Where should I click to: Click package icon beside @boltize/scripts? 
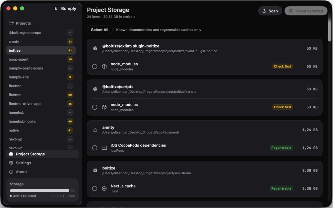[x=95, y=89]
